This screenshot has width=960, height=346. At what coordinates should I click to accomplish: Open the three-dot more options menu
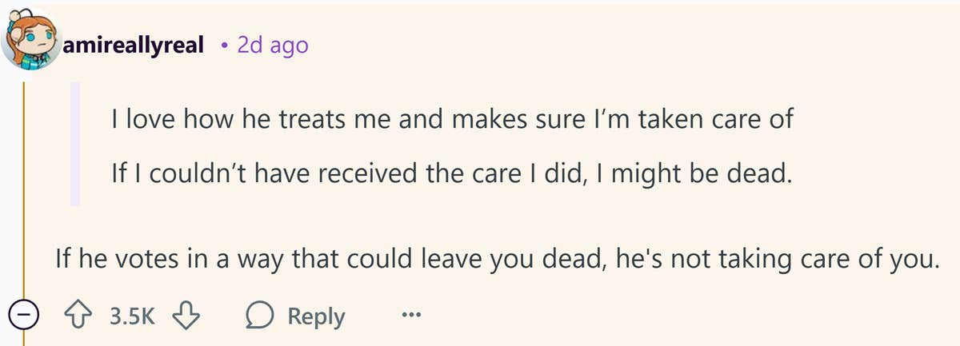pos(411,316)
